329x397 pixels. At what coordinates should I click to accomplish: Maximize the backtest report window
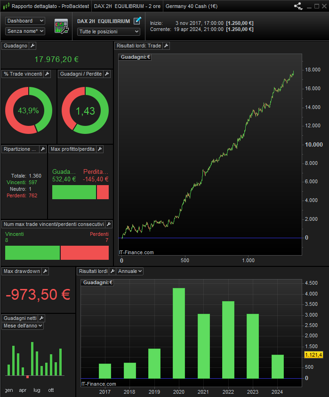[317, 6]
